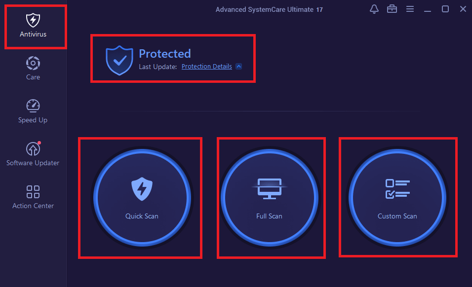Click the checklist icon in Custom Scan
The width and height of the screenshot is (472, 287).
click(x=397, y=189)
